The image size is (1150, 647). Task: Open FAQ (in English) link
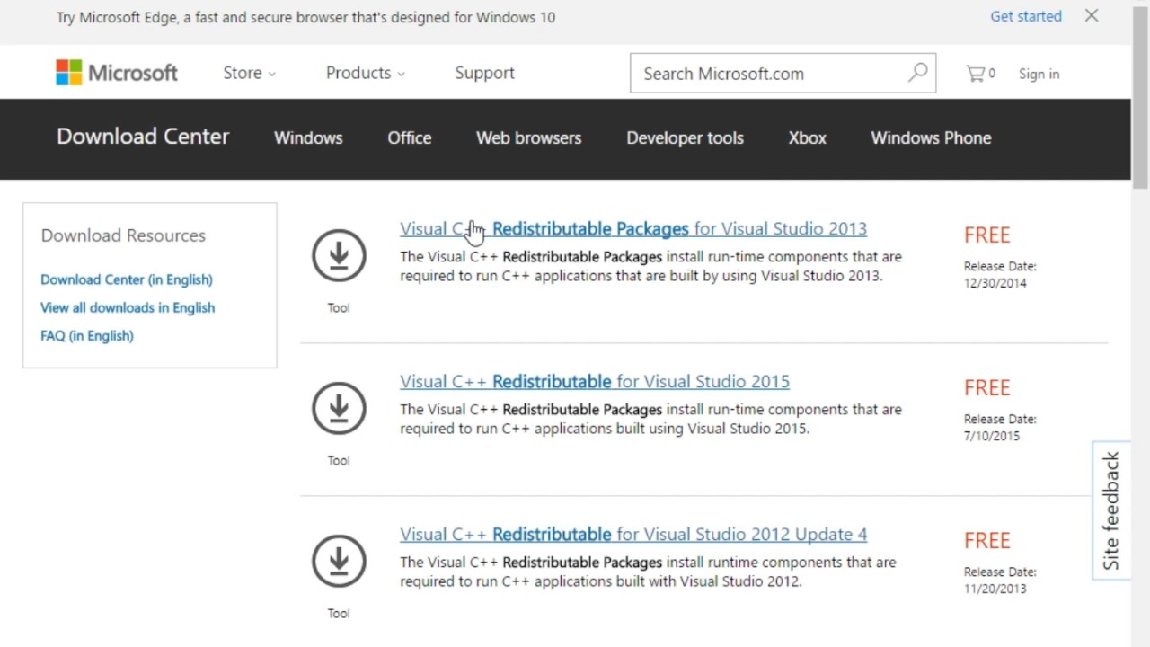[87, 335]
